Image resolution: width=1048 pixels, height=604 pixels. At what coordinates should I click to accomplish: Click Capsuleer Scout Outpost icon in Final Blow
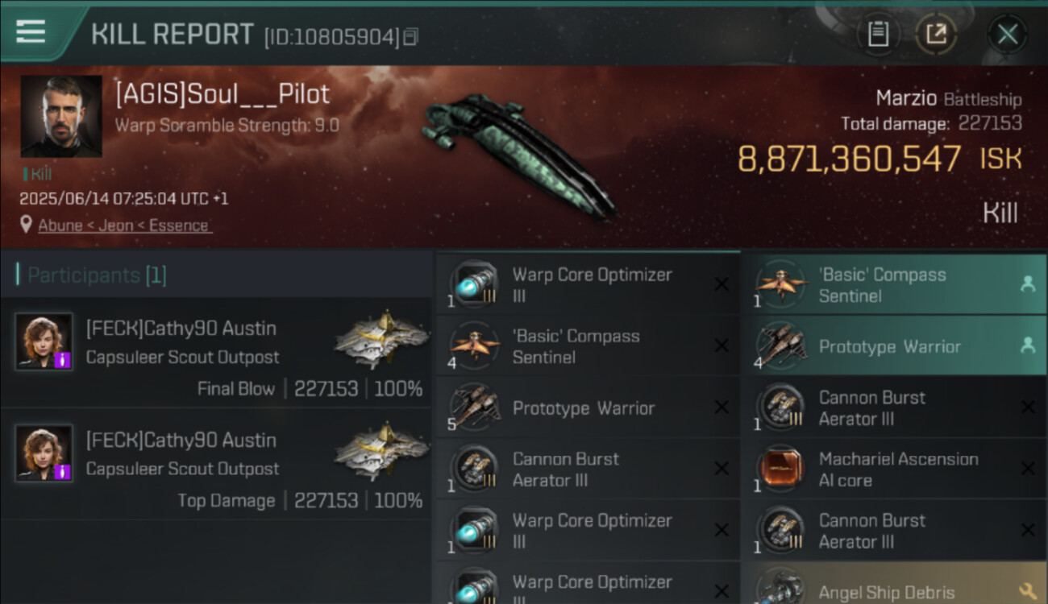tap(382, 339)
